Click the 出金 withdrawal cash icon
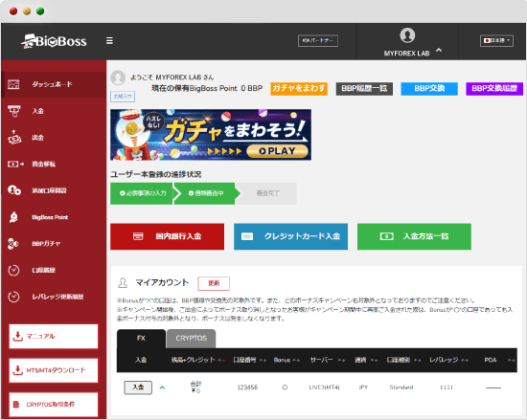 (14, 137)
